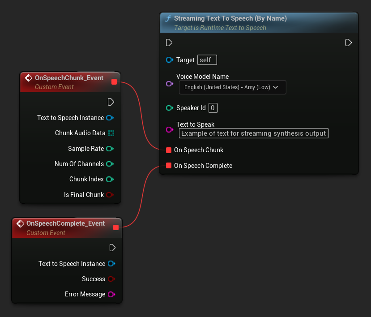Click the Is Final Chunk boolean pin
This screenshot has width=371, height=317.
click(x=110, y=195)
